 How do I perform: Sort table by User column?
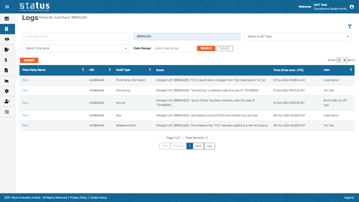pos(351,70)
